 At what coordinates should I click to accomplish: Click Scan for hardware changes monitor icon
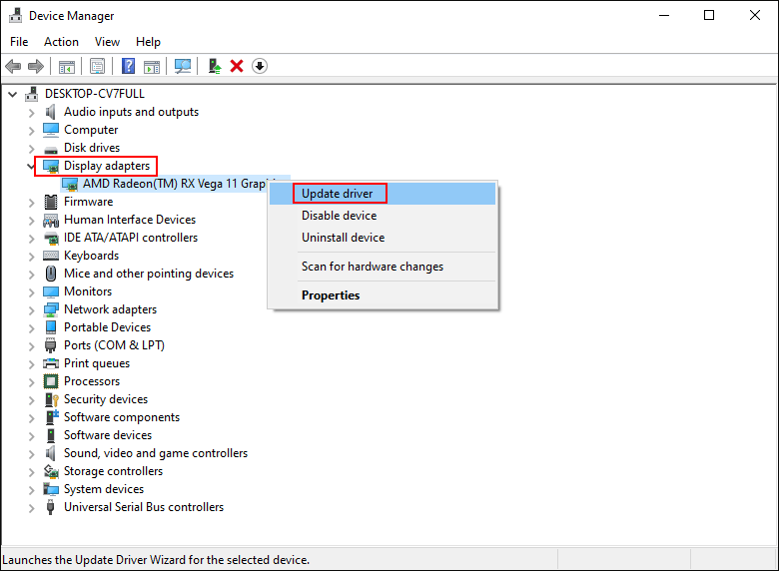pyautogui.click(x=183, y=66)
